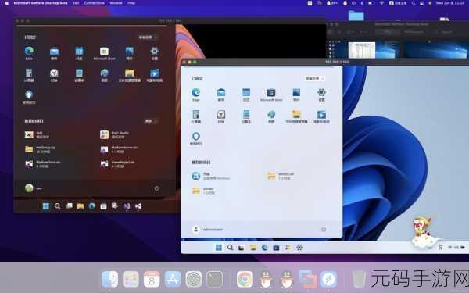Open Calculator in the light Start menu
Screen dimensions: 469x293
(x=196, y=116)
